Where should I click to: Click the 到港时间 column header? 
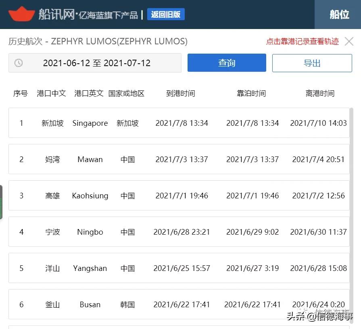pyautogui.click(x=180, y=93)
